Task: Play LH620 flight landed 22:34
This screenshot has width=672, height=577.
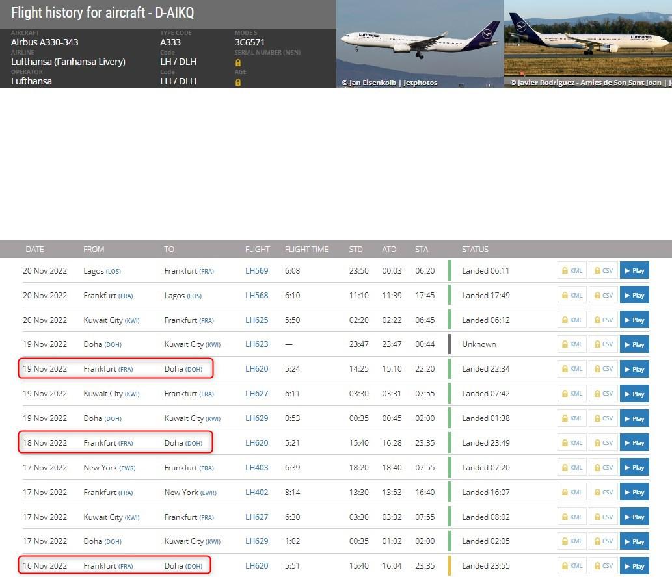Action: [x=634, y=369]
